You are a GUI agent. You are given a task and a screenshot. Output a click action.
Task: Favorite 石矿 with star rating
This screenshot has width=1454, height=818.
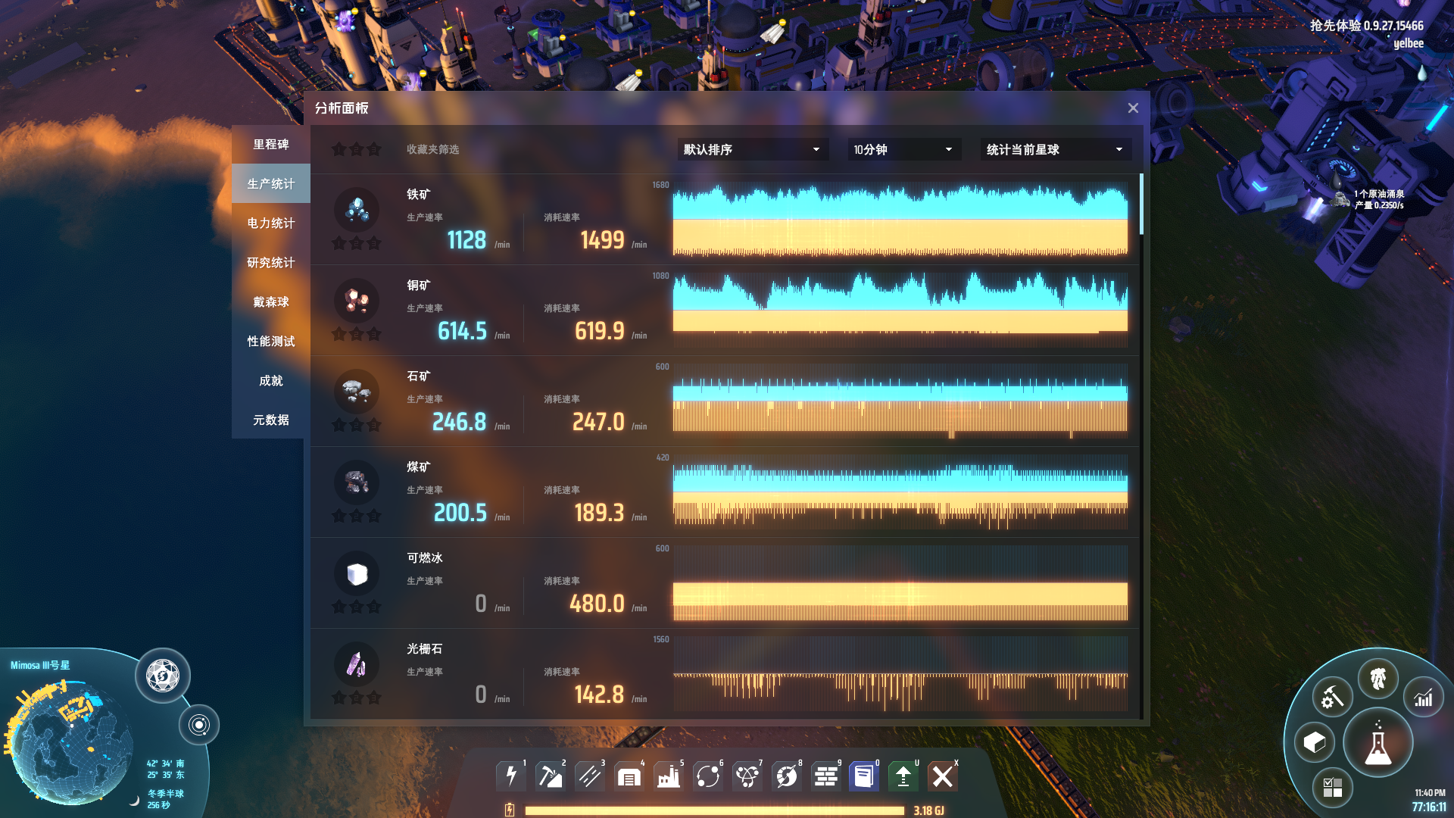[x=356, y=425]
